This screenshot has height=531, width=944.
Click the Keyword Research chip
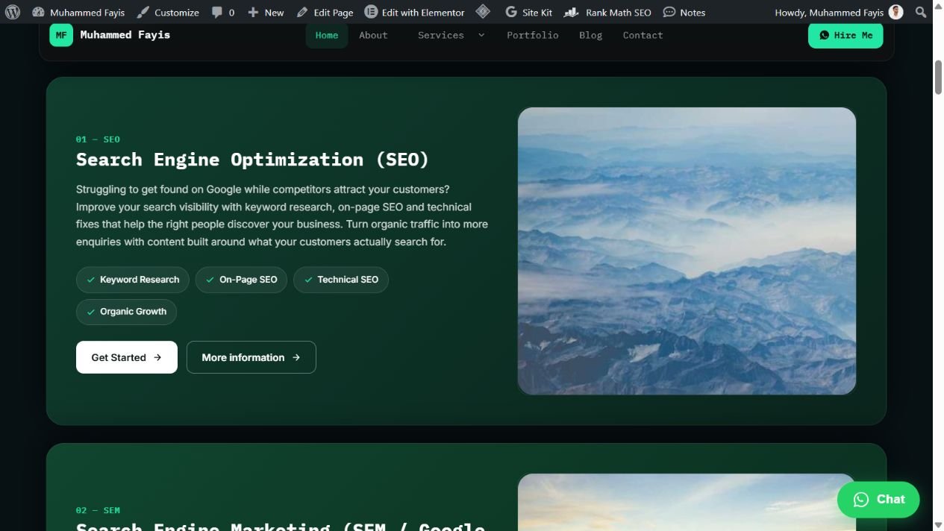133,280
